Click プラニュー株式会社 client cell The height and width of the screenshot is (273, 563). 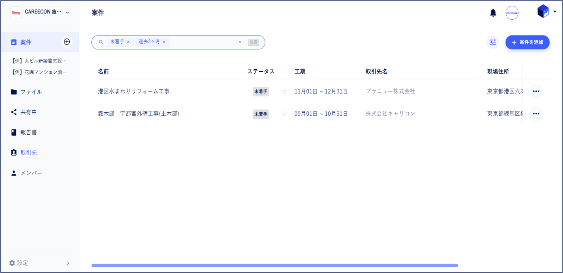[x=390, y=91]
